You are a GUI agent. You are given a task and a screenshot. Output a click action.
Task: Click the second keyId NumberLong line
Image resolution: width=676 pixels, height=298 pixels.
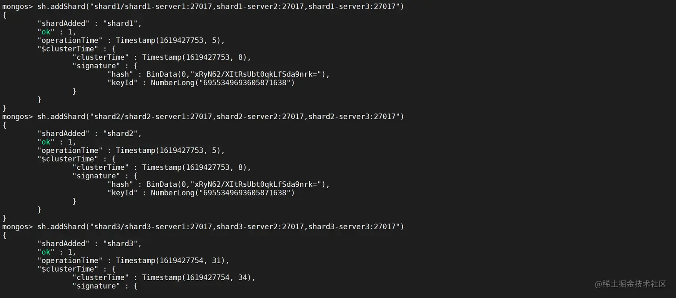pyautogui.click(x=201, y=193)
